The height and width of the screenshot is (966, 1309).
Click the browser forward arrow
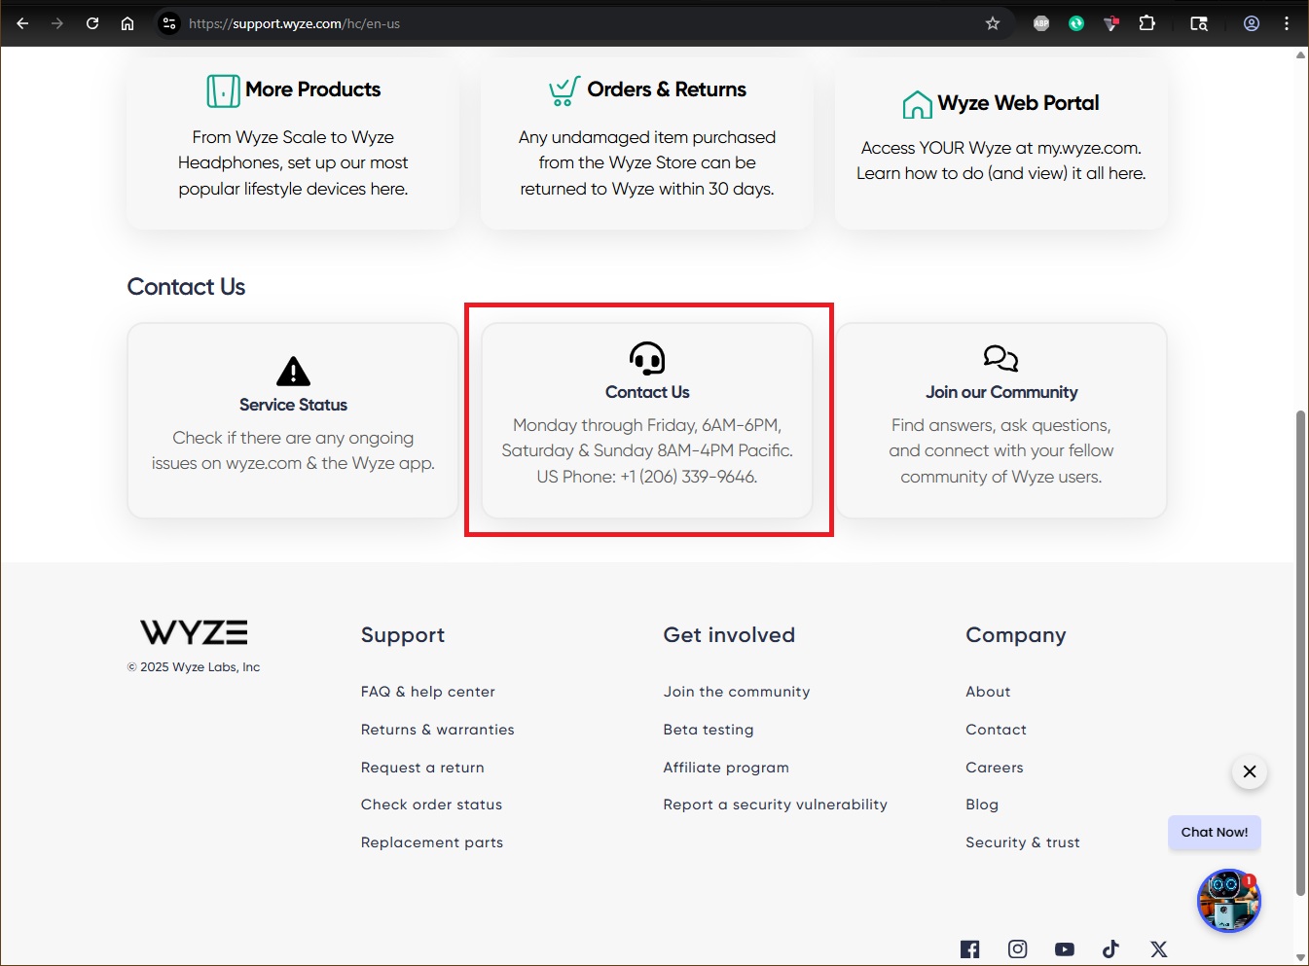point(57,23)
